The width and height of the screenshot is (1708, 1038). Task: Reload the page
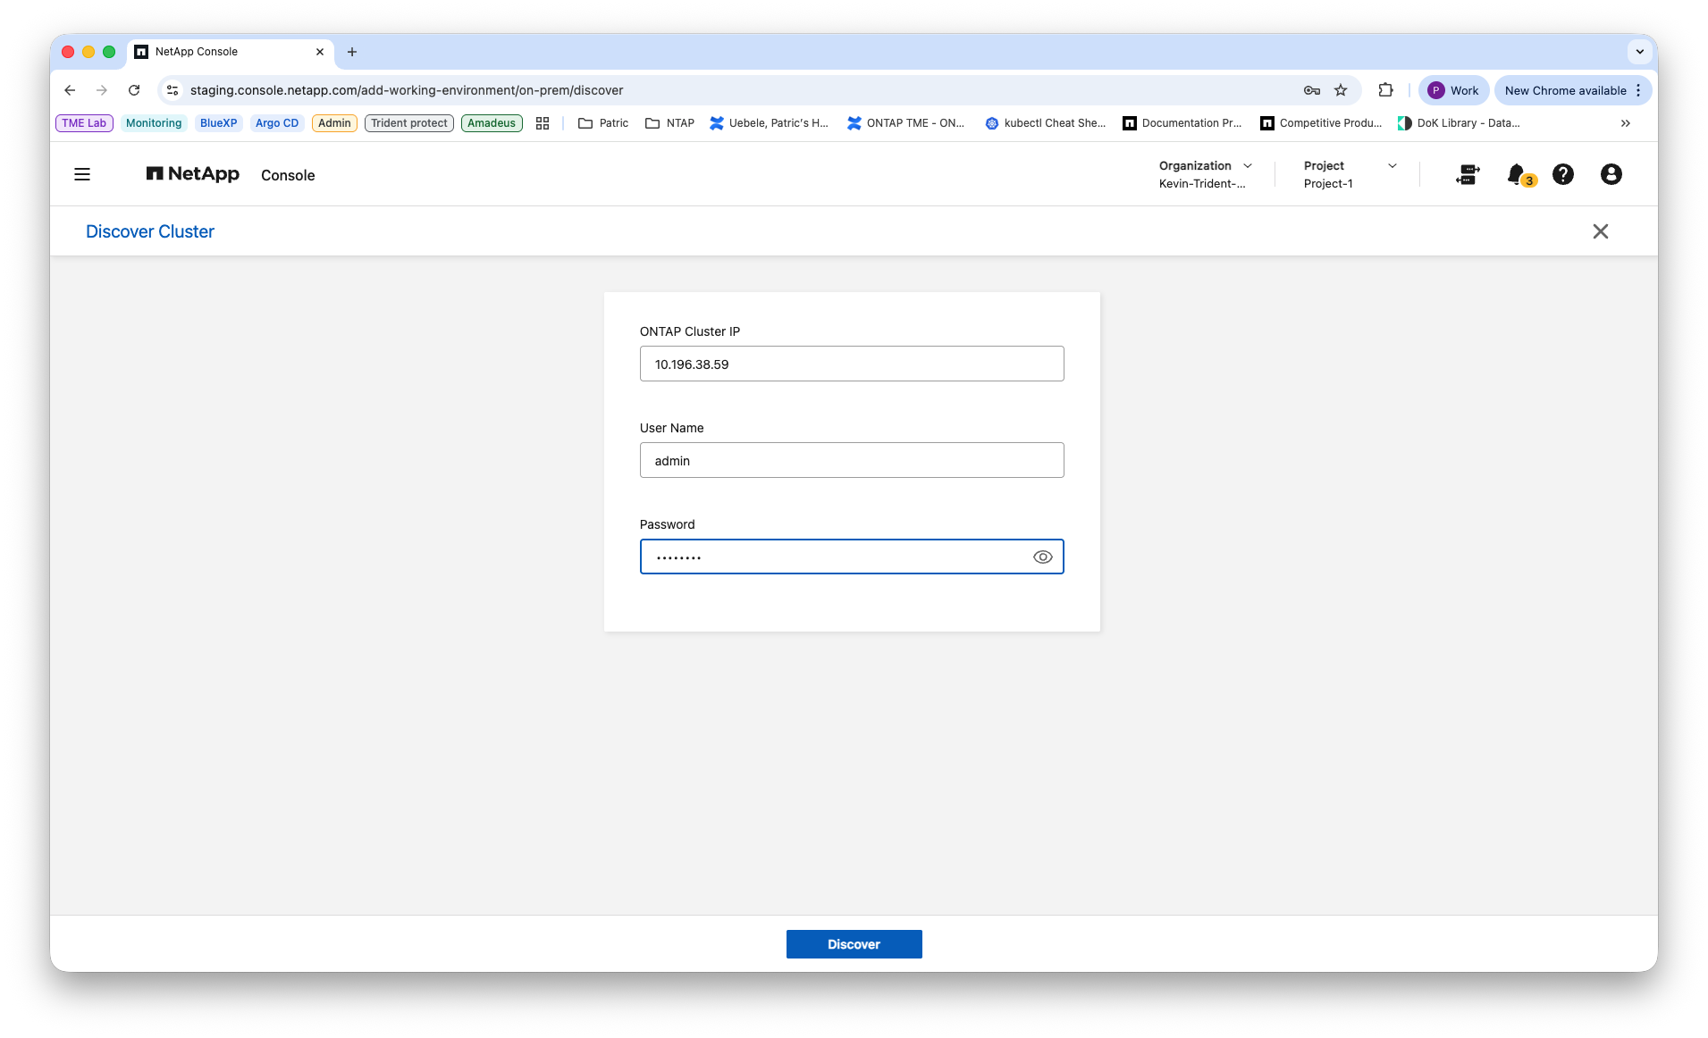click(134, 90)
